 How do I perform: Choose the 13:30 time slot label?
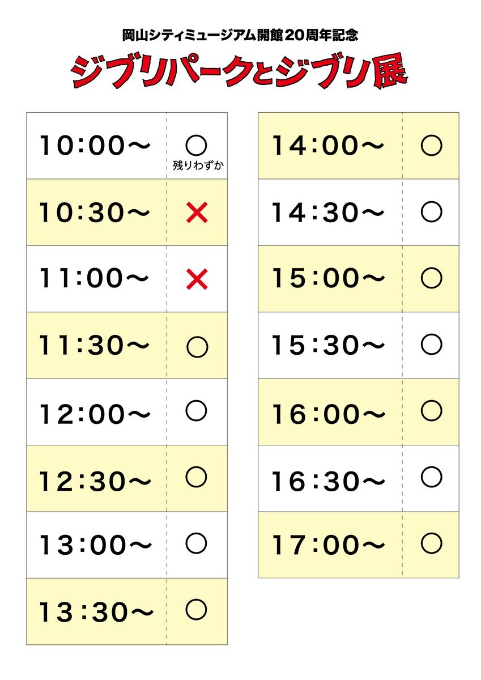(96, 612)
